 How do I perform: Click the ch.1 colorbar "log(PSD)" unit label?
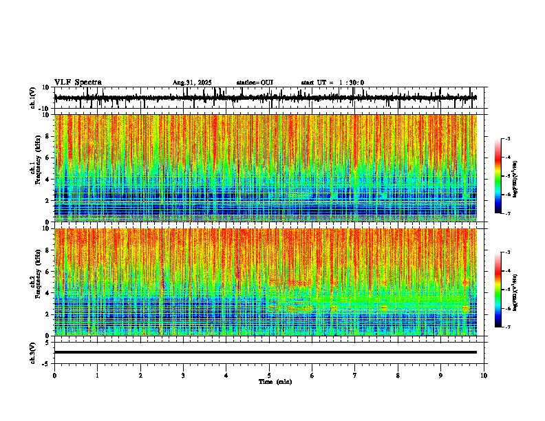coord(515,179)
